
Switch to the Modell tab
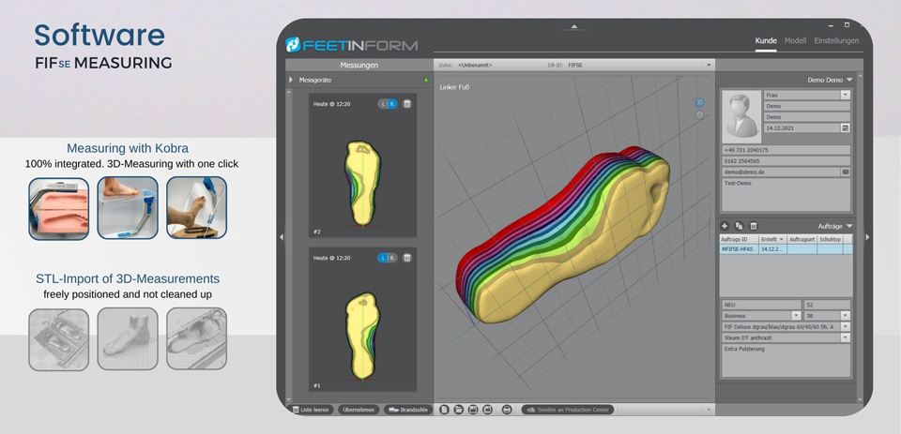click(x=795, y=40)
